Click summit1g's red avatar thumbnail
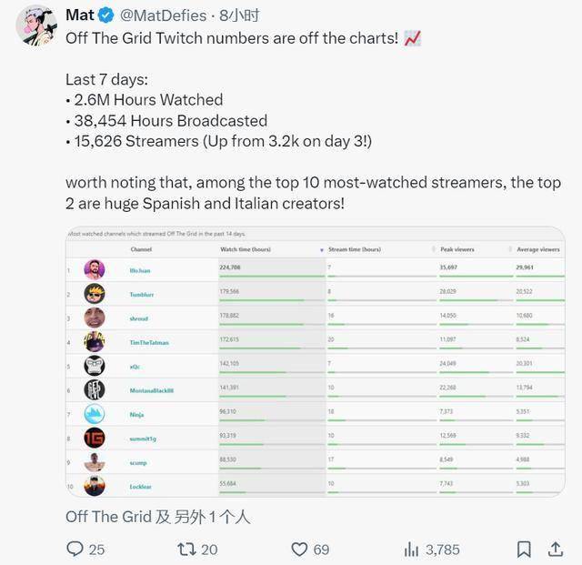 [95, 437]
